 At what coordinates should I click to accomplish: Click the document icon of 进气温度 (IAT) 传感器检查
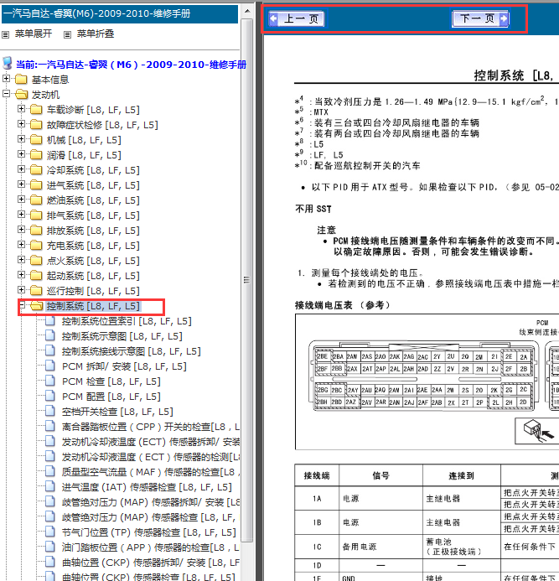point(50,486)
